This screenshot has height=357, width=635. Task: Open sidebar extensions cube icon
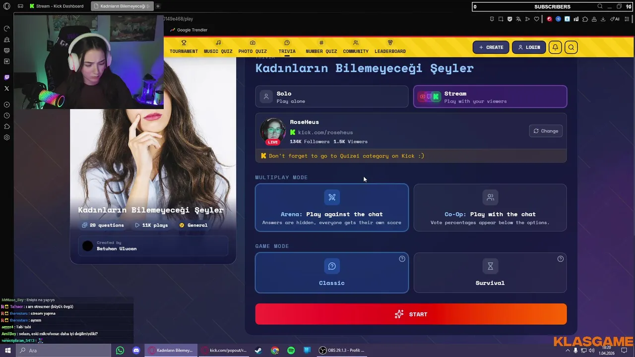[6, 126]
